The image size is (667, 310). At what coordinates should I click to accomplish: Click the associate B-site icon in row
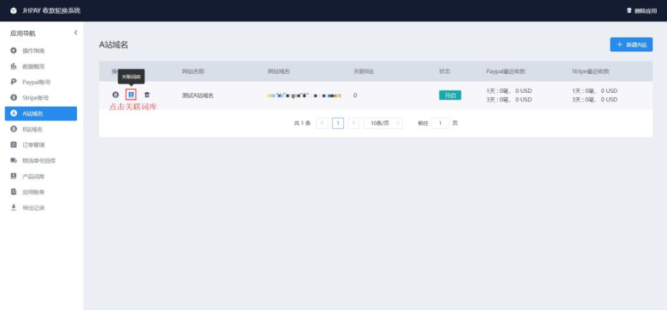tap(115, 95)
